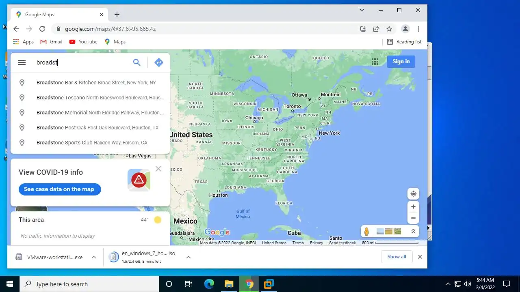This screenshot has height=292, width=520.
Task: Open the notification center
Action: click(x=507, y=284)
